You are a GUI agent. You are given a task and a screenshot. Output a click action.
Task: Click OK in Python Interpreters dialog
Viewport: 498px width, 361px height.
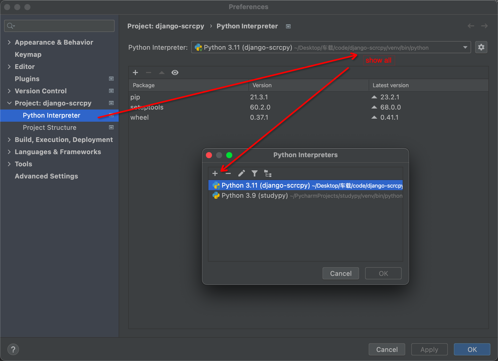pyautogui.click(x=383, y=273)
